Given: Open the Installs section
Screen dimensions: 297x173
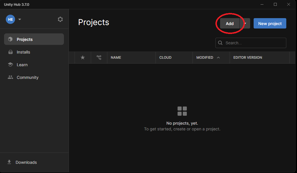Looking at the screenshot, I should (x=34, y=52).
